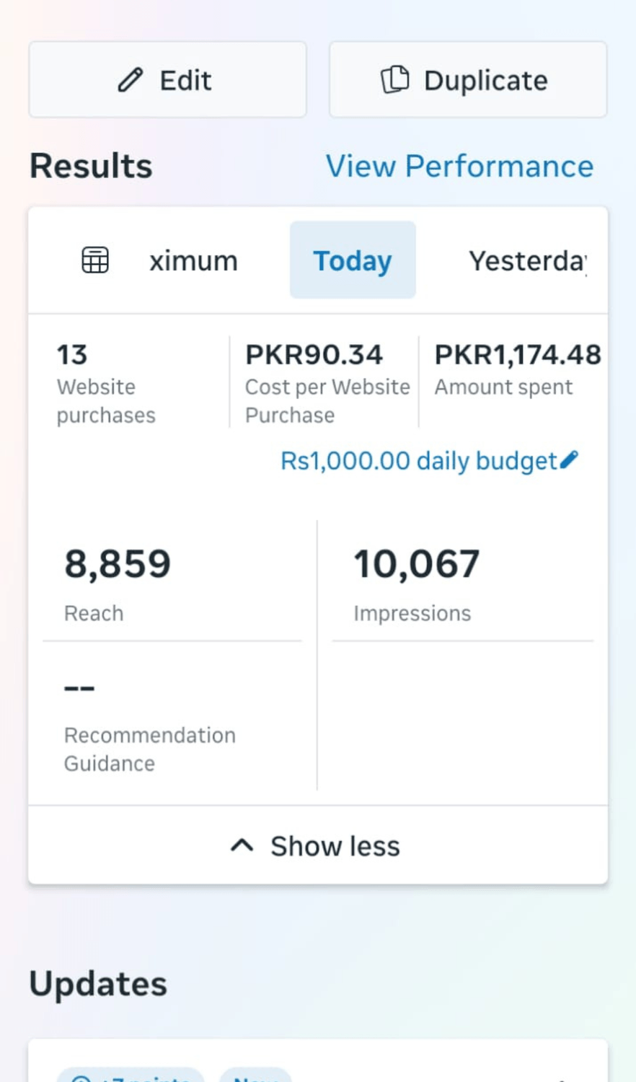
Task: Switch to the Yesterday tab
Action: click(x=528, y=260)
